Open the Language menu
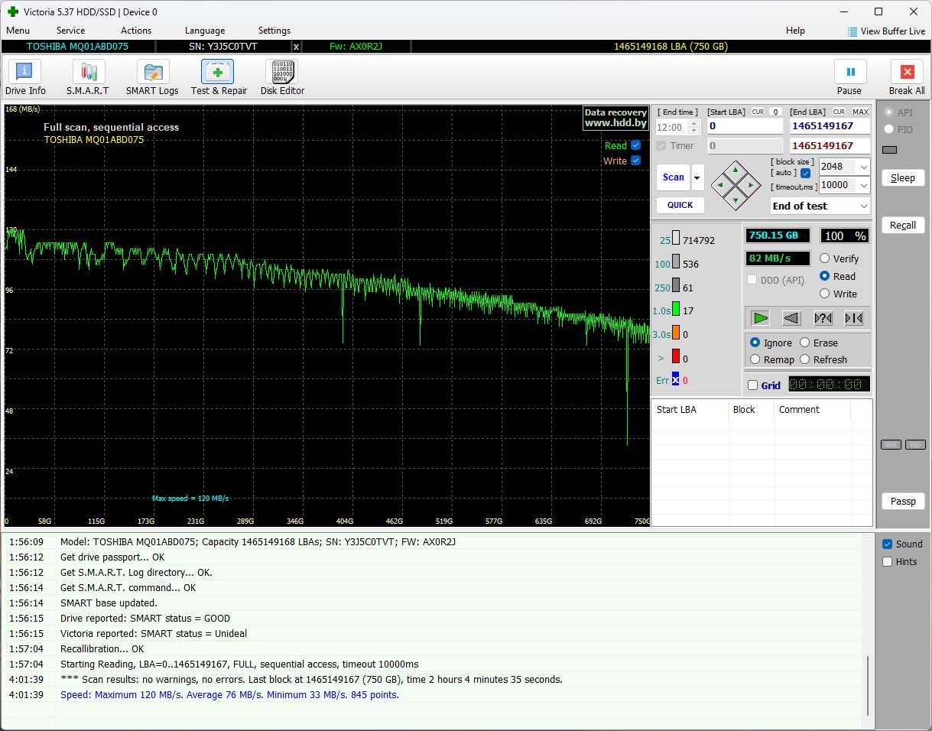Viewport: 932px width, 731px height. coord(205,31)
